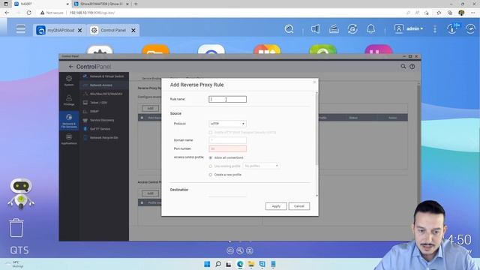Click Add button under Reverse Proxy rules
The width and height of the screenshot is (480, 270).
tap(150, 108)
